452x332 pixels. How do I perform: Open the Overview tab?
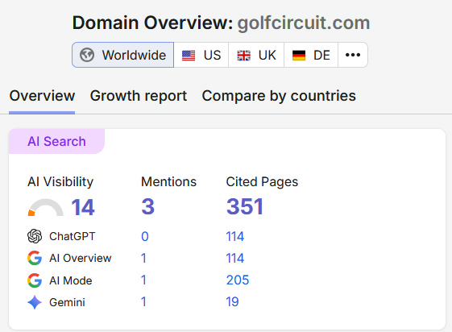pyautogui.click(x=42, y=96)
